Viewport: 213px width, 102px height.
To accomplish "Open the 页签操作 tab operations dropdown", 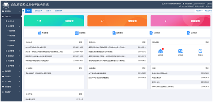I will pos(199,11).
